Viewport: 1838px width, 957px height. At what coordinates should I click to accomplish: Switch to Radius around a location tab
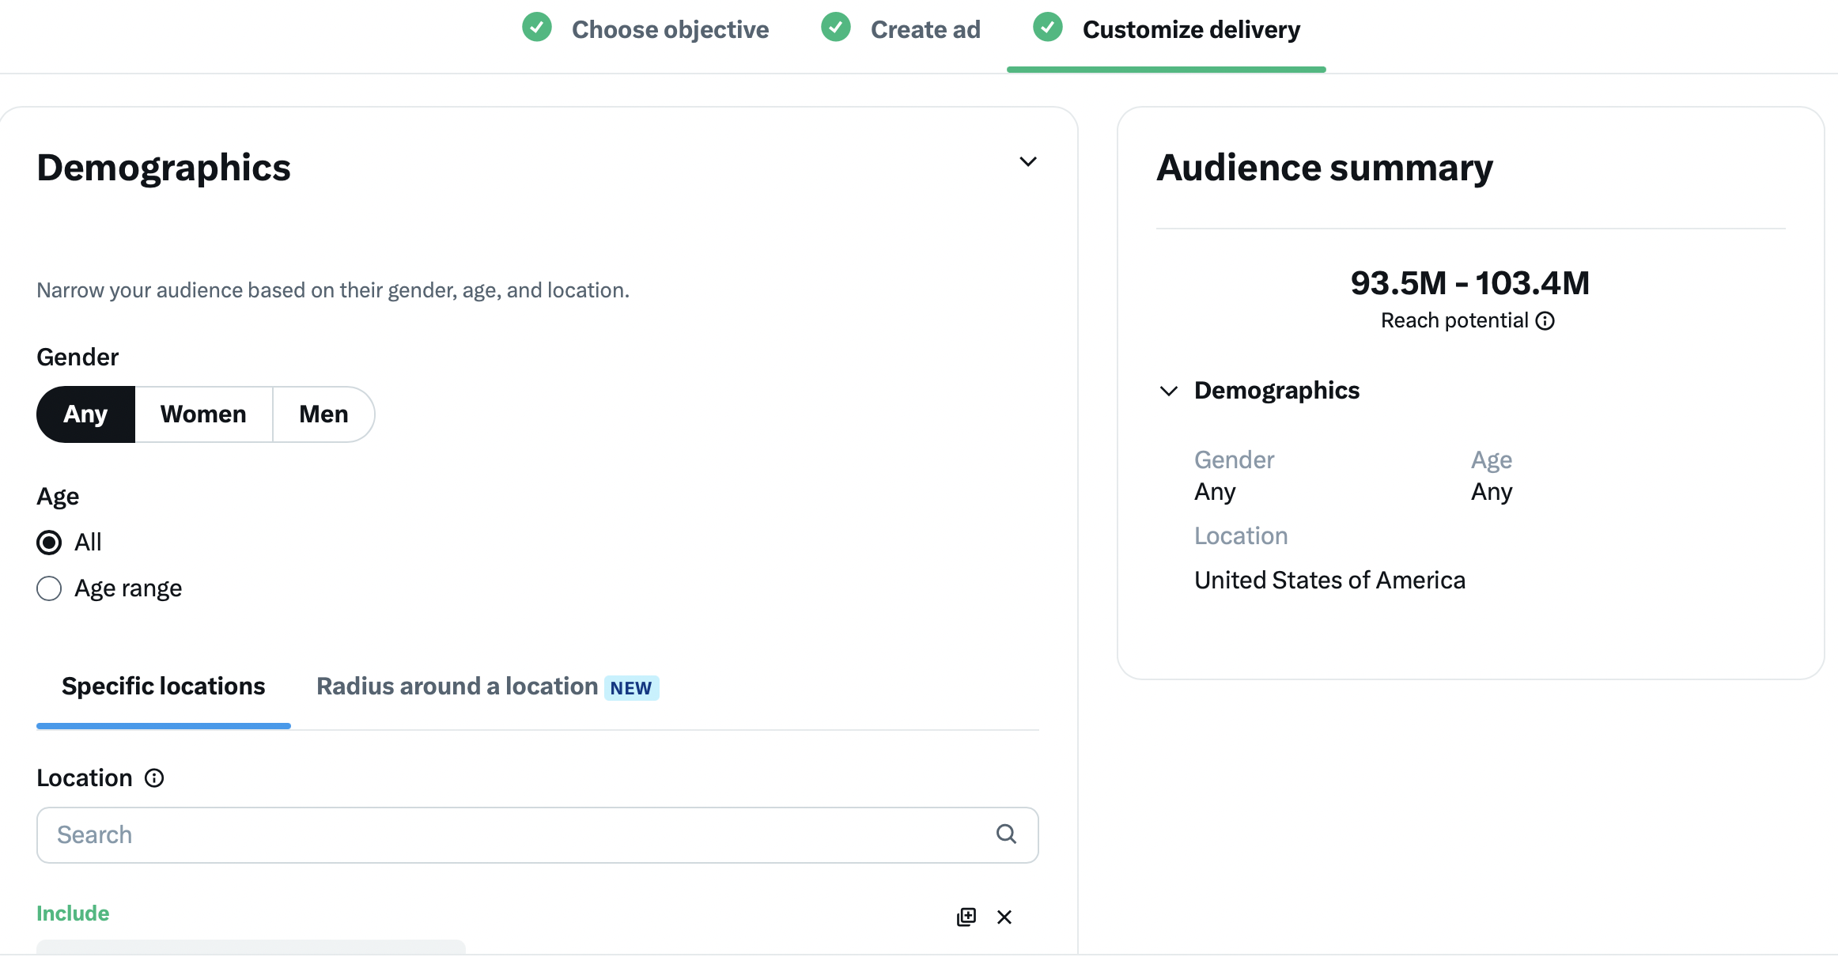457,687
